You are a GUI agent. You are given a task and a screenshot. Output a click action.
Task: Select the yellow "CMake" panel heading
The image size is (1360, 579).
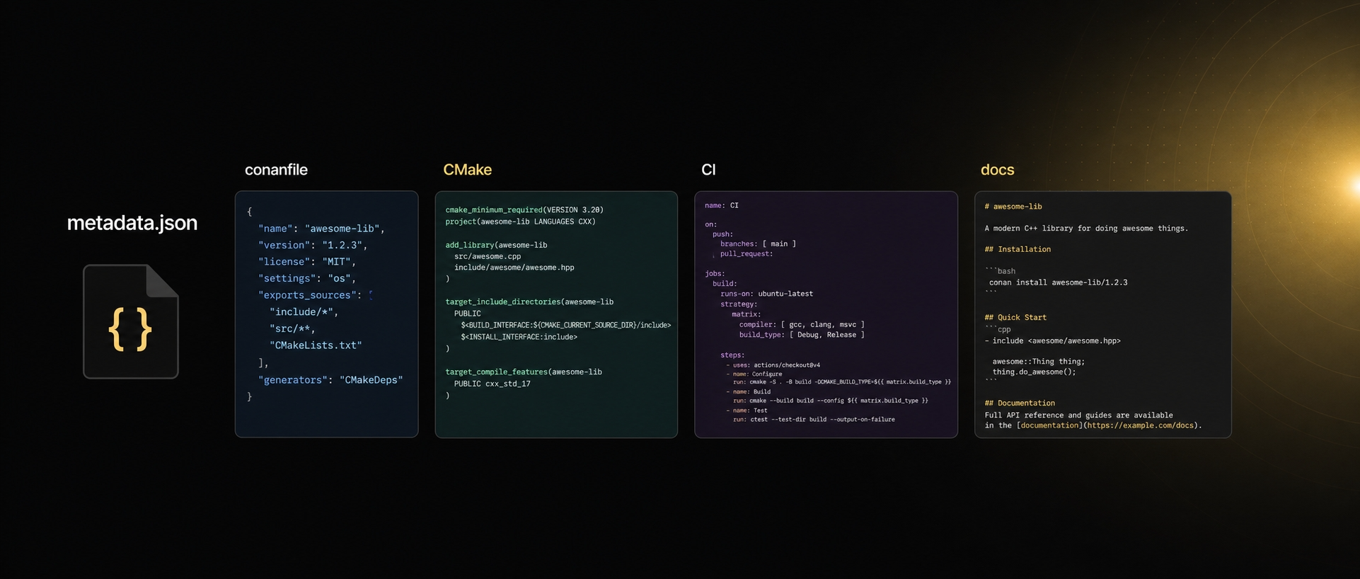click(x=467, y=170)
